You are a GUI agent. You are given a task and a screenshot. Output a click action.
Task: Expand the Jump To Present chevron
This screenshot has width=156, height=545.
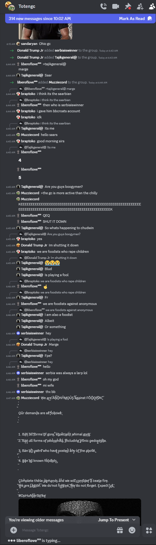click(134, 520)
